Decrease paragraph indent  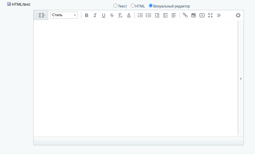165,15
